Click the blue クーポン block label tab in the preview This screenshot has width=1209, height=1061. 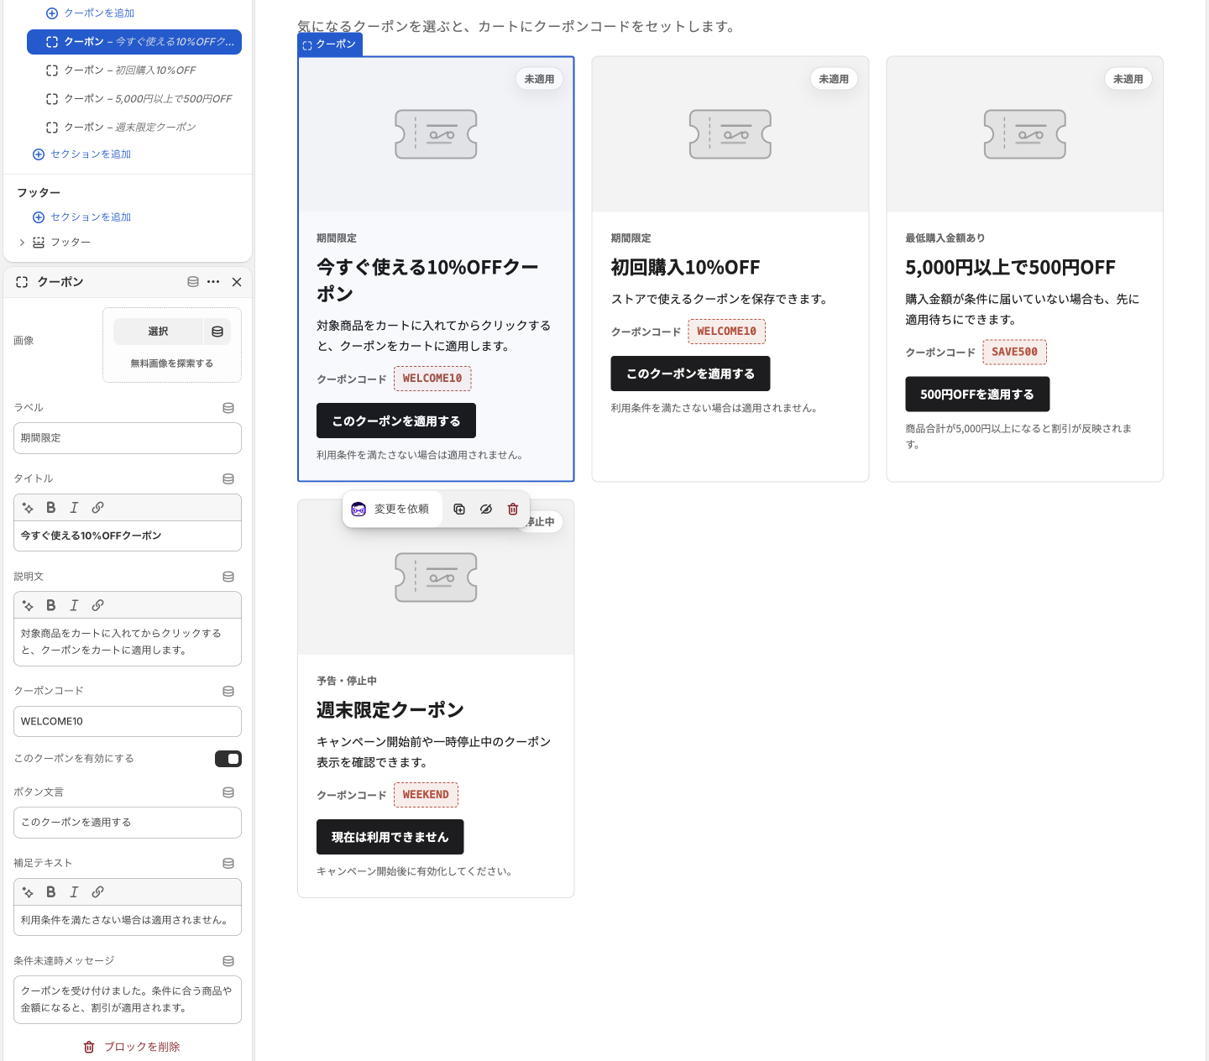pyautogui.click(x=330, y=44)
